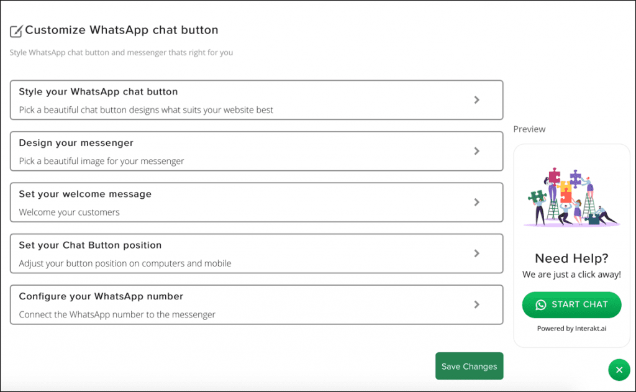Screen dimensions: 636x392
Task: Click the chevron arrow on Set your Chat Button position
Action: (477, 253)
